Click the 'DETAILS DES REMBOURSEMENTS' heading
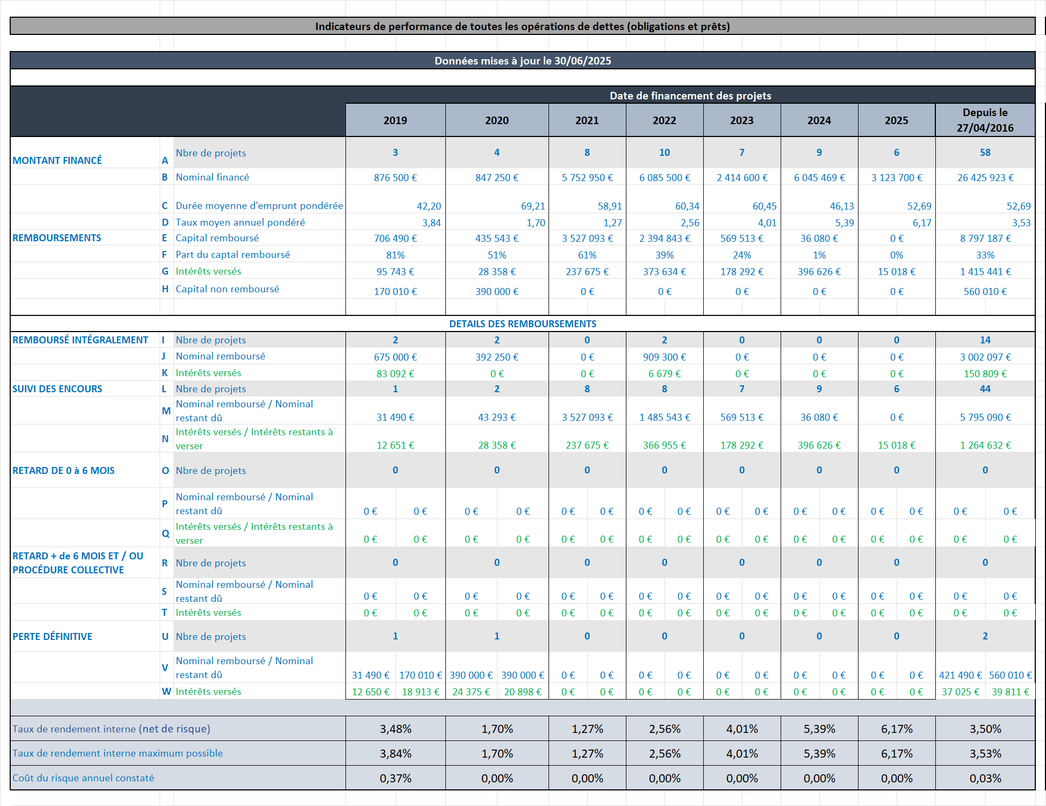Viewport: 1046px width, 806px height. click(x=522, y=323)
